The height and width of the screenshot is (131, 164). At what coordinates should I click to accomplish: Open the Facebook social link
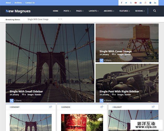point(121,3)
